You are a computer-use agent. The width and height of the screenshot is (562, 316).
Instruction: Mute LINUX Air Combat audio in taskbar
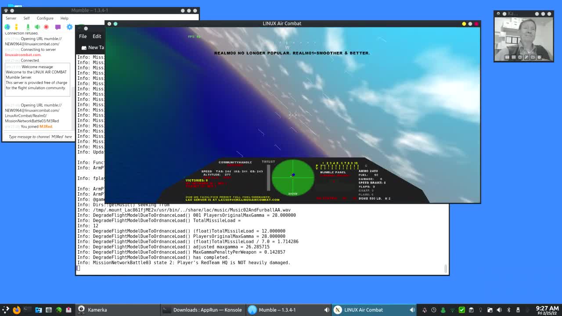[412, 310]
